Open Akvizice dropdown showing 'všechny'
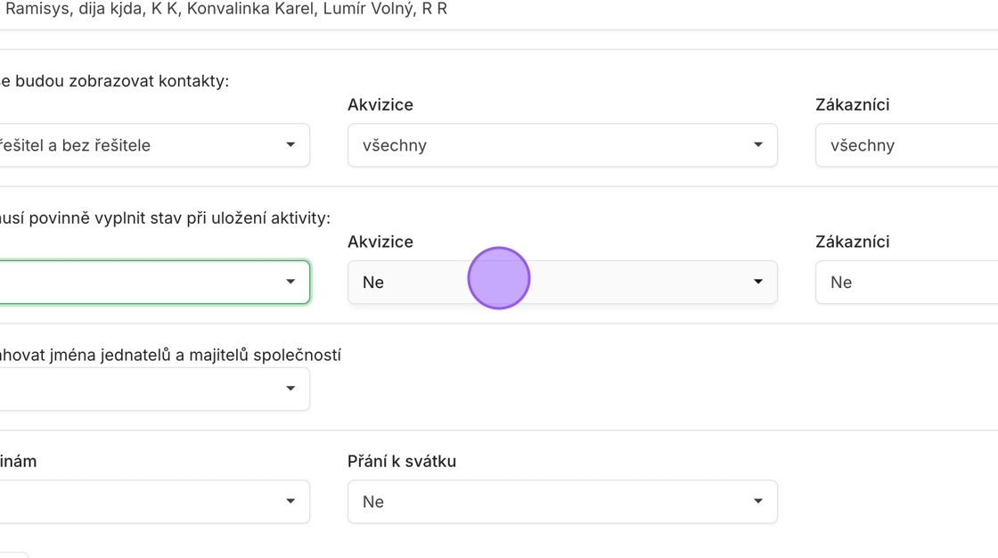Screen dimensions: 998x558 tap(562, 145)
